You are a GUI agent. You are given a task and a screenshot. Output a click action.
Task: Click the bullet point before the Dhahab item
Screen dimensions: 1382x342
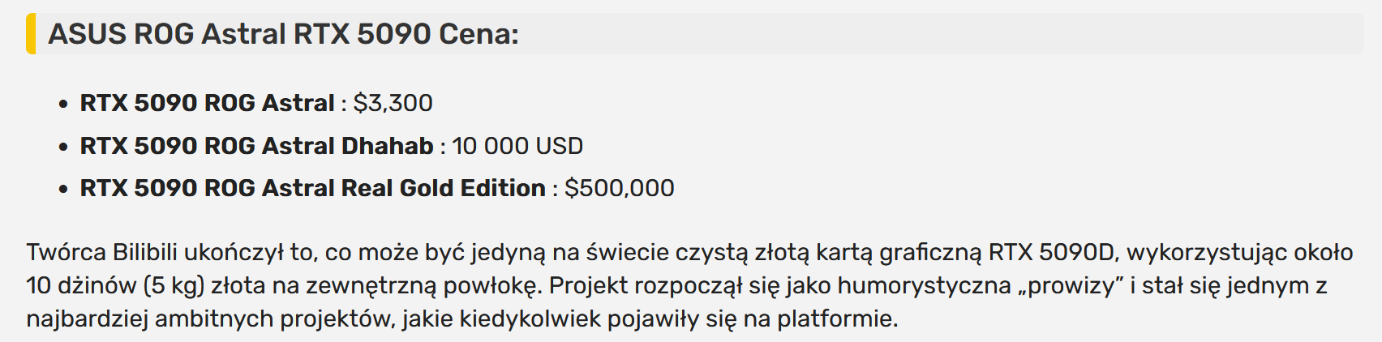63,147
